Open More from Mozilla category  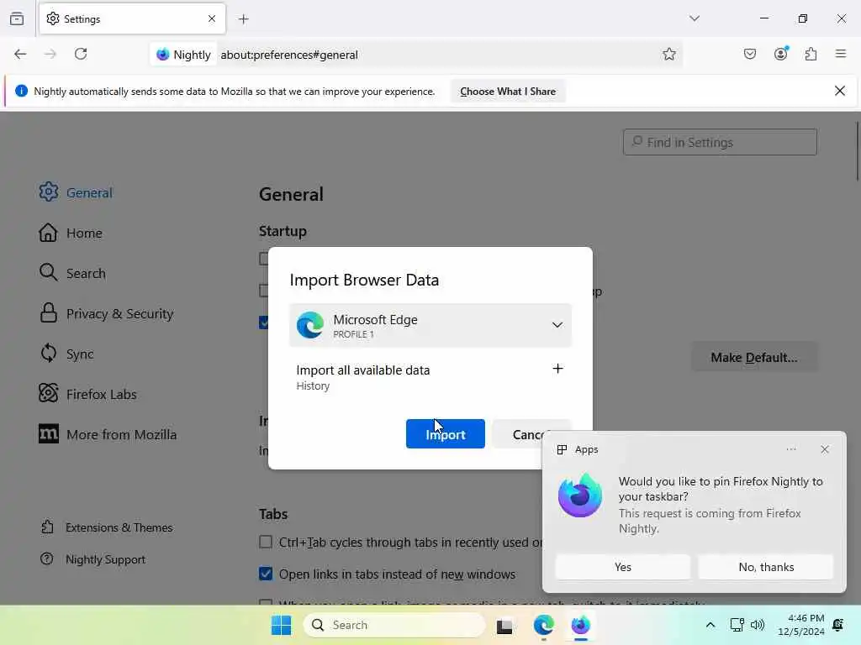coord(108,434)
